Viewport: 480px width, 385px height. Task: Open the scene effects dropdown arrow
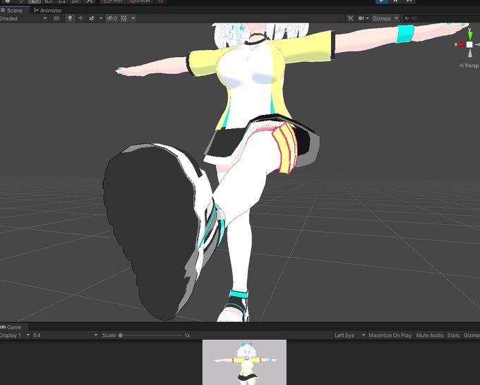coord(101,18)
